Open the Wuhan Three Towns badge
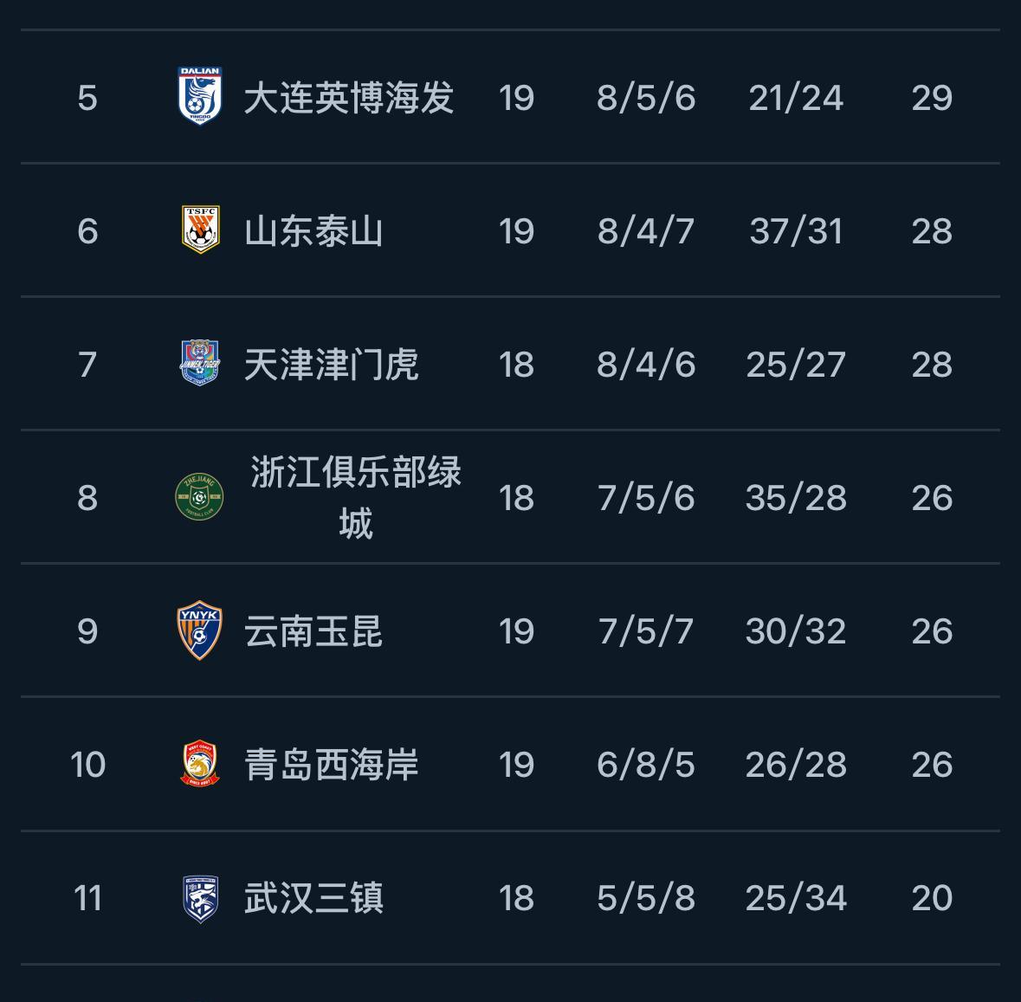 200,896
